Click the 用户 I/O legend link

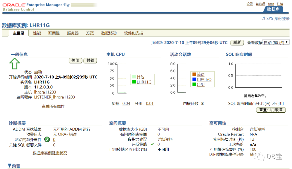(x=204, y=80)
